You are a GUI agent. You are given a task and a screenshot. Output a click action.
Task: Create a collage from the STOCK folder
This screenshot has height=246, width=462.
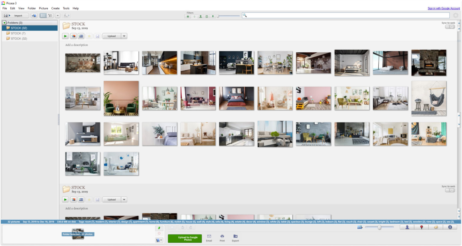click(73, 36)
